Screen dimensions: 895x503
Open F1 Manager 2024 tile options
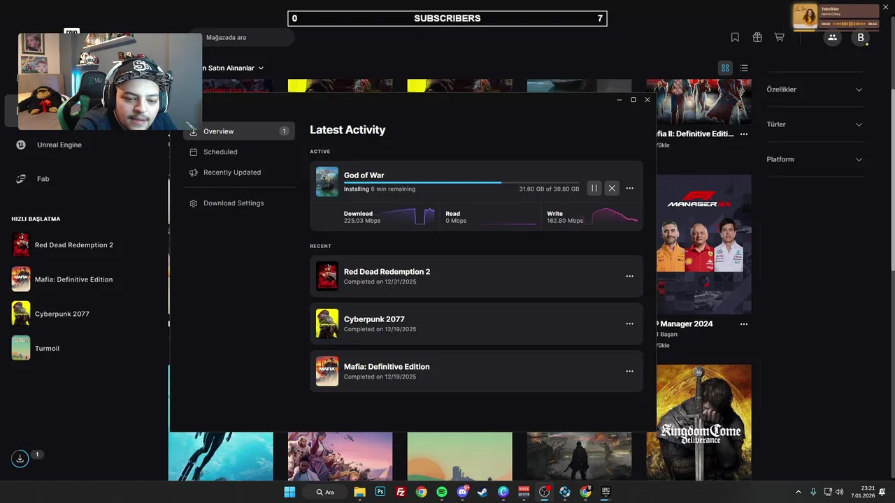tap(744, 323)
